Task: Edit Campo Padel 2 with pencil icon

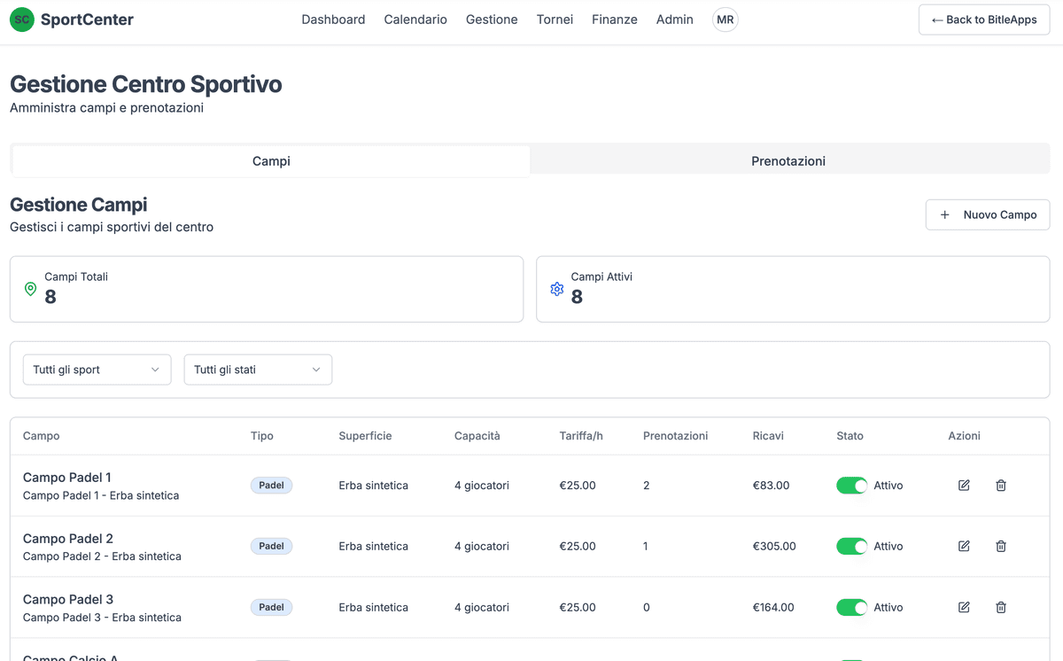Action: (x=964, y=547)
